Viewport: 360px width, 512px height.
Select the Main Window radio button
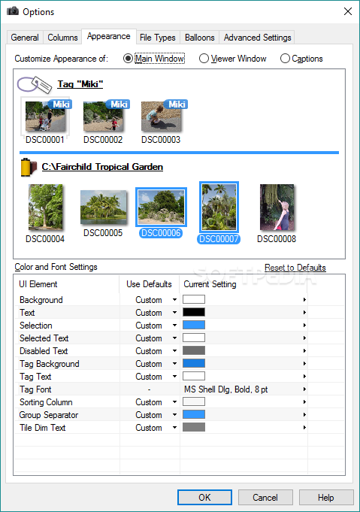coord(128,59)
